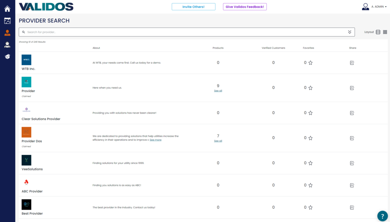Click See all under Provider's 9 products
390x222 pixels.
218,91
